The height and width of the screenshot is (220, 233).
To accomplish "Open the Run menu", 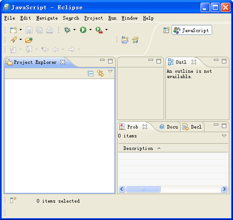I will point(112,18).
